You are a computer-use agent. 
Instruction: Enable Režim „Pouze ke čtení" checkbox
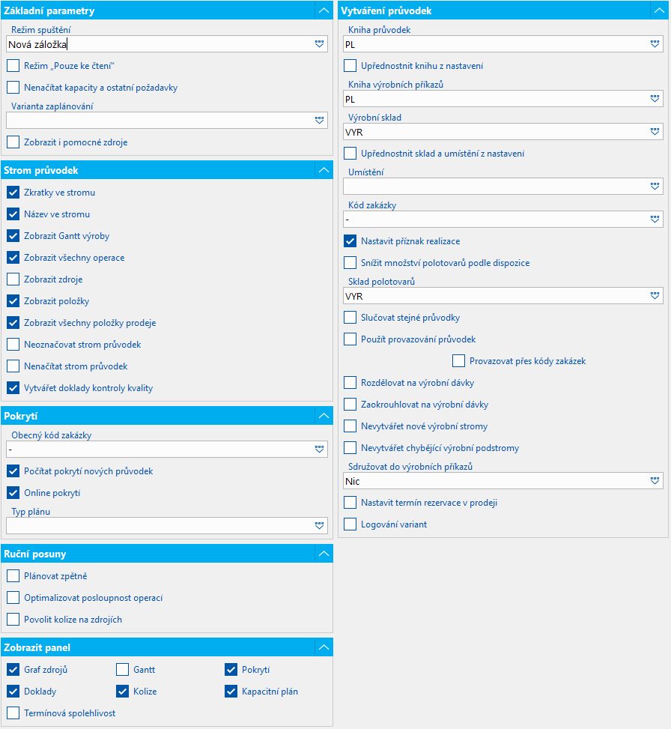pos(13,66)
